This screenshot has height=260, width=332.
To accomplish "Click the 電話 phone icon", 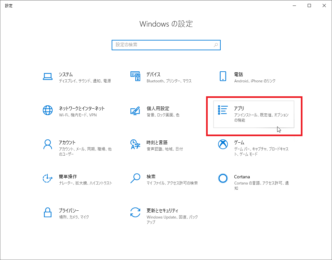I will pyautogui.click(x=223, y=77).
